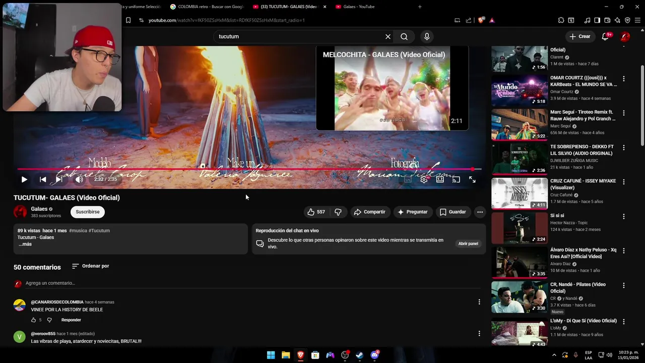This screenshot has height=363, width=645.
Task: Open player settings gear
Action: 424,179
